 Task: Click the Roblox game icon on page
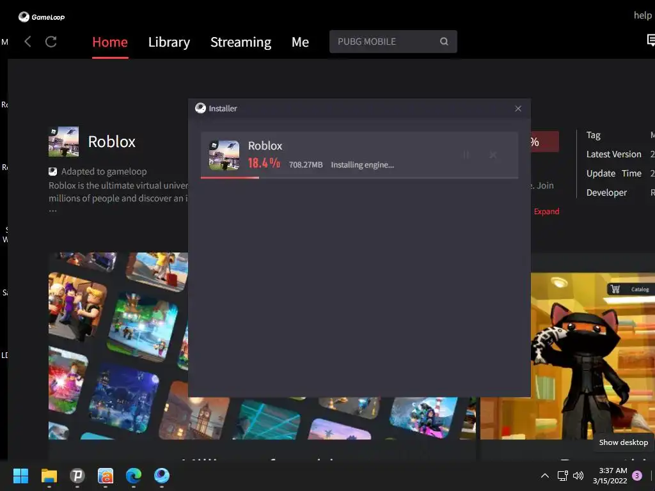(63, 141)
